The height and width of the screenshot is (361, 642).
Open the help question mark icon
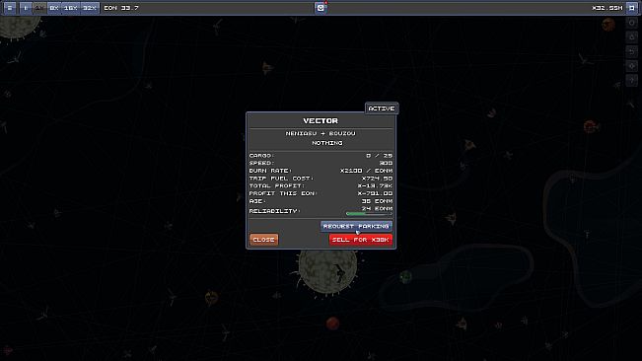point(632,80)
